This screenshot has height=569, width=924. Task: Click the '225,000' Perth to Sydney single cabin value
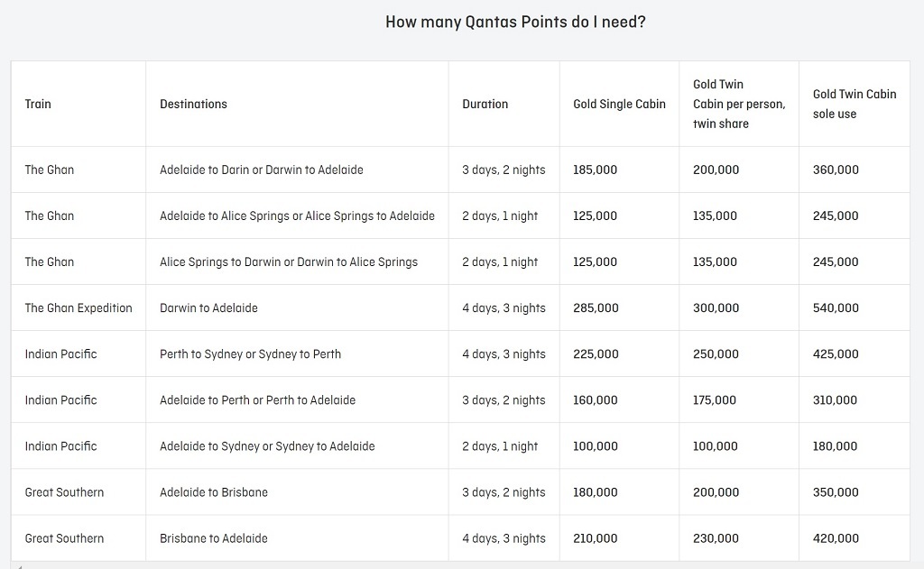(596, 354)
